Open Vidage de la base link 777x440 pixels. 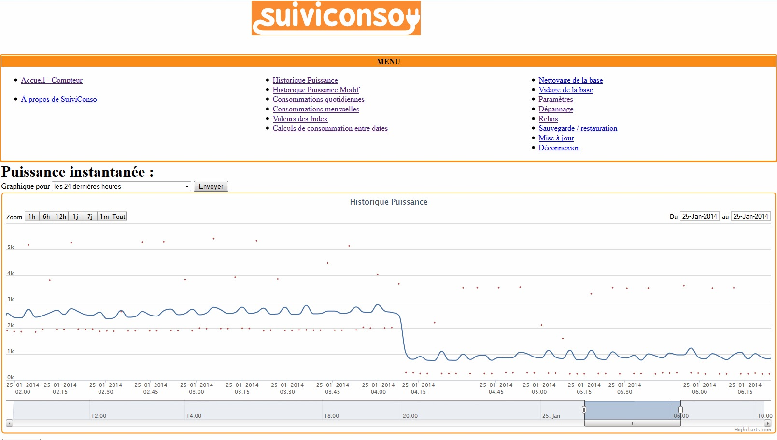pyautogui.click(x=566, y=90)
